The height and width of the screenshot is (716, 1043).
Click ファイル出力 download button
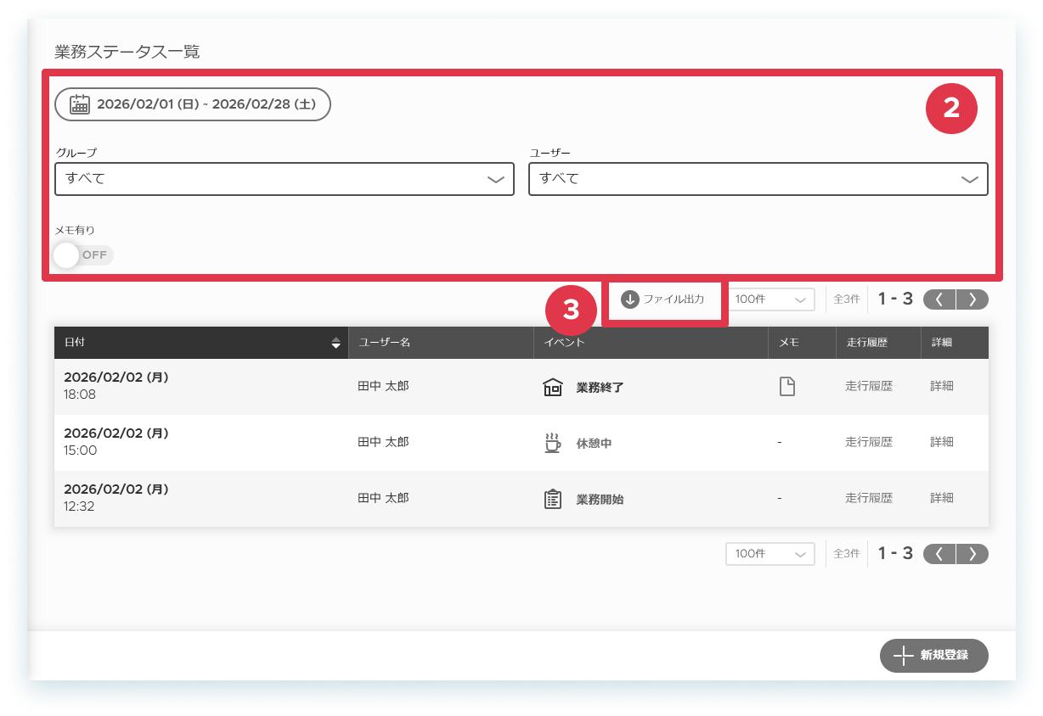pyautogui.click(x=662, y=299)
